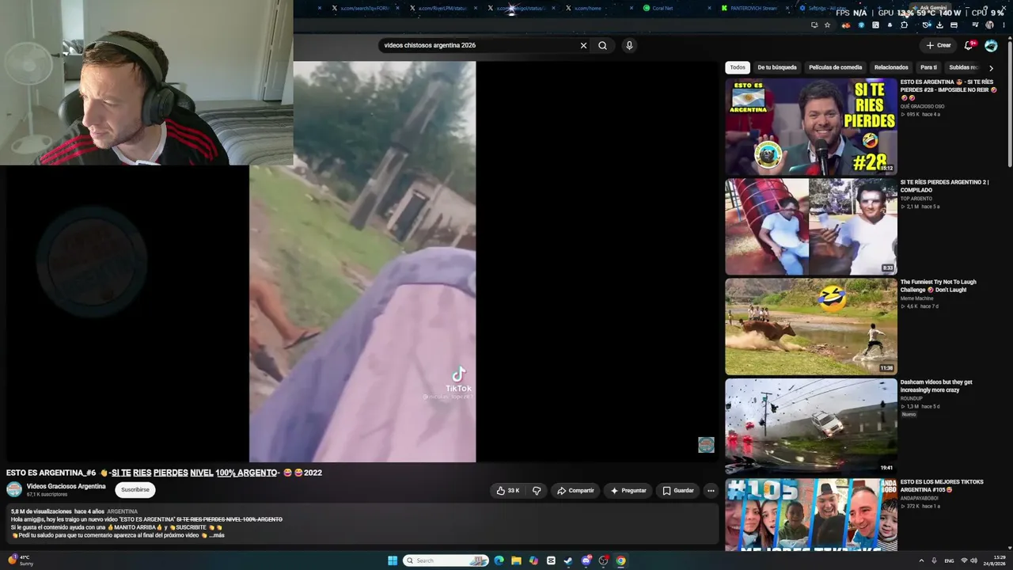Select the Todos filter chip
Viewport: 1013px width, 570px height.
pos(738,67)
